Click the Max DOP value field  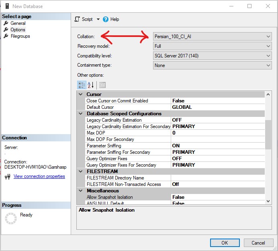coord(217,133)
